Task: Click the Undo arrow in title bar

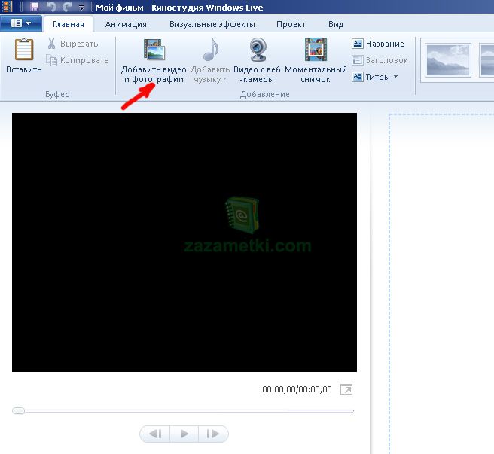Action: pos(51,7)
